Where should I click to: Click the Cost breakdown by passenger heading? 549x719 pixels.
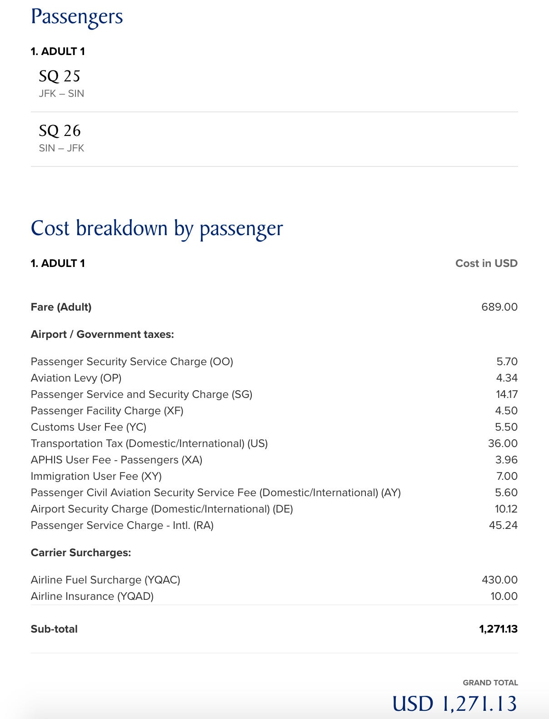coord(157,229)
